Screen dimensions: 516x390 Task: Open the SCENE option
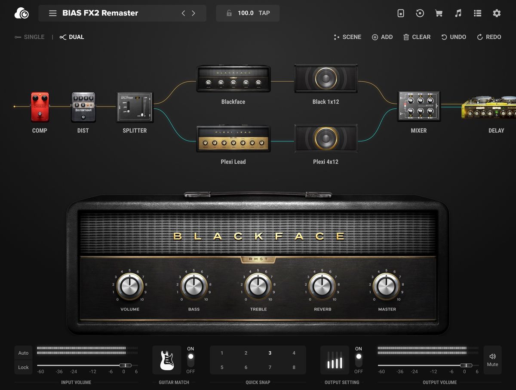point(347,37)
